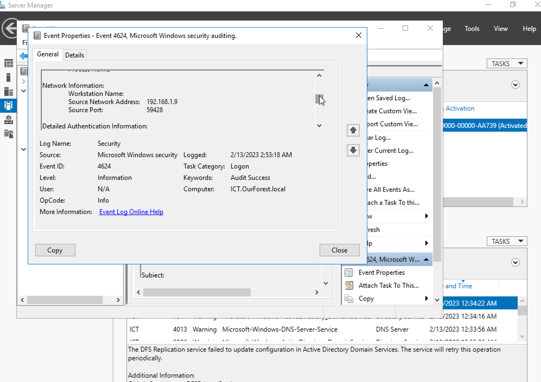Click description scroll up arrow
541x382 pixels.
tap(319, 75)
